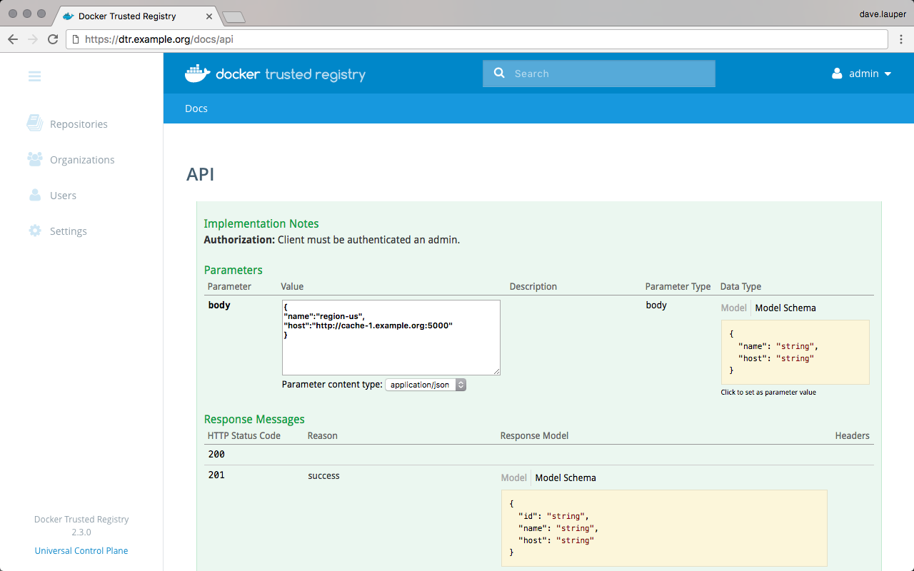Open the Parameter content type dropdown
The width and height of the screenshot is (914, 571).
(x=426, y=385)
